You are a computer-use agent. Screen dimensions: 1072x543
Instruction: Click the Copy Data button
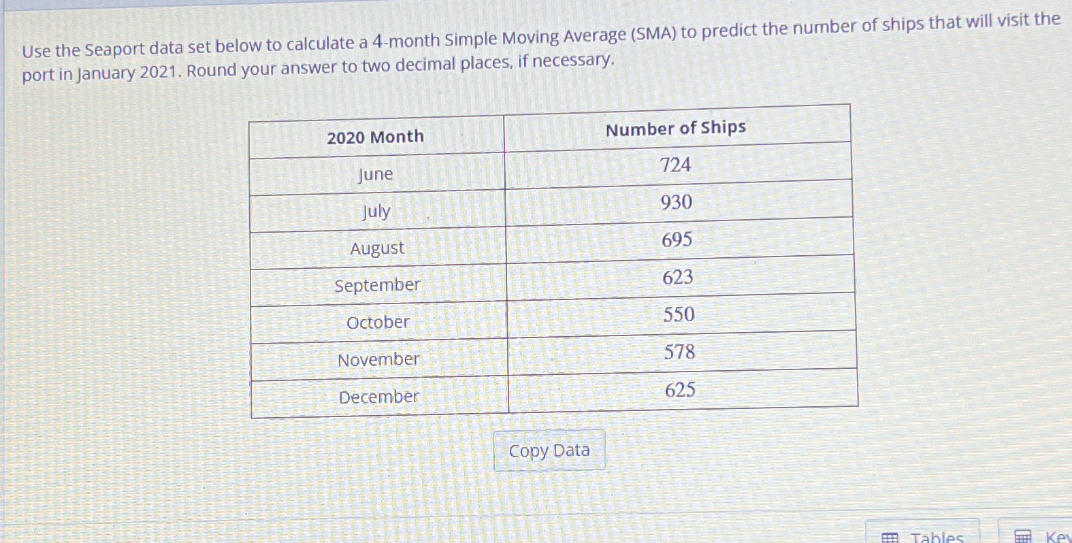[x=549, y=450]
